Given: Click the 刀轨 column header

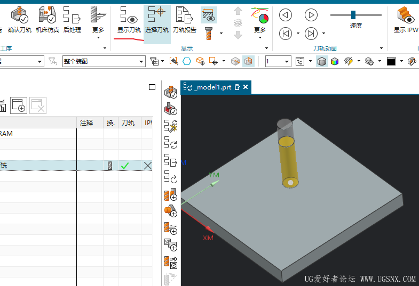Looking at the screenshot, I should (128, 123).
